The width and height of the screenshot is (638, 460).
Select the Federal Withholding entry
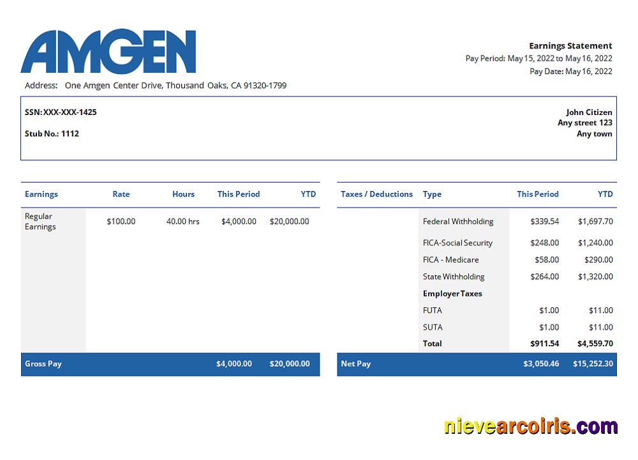coord(457,221)
